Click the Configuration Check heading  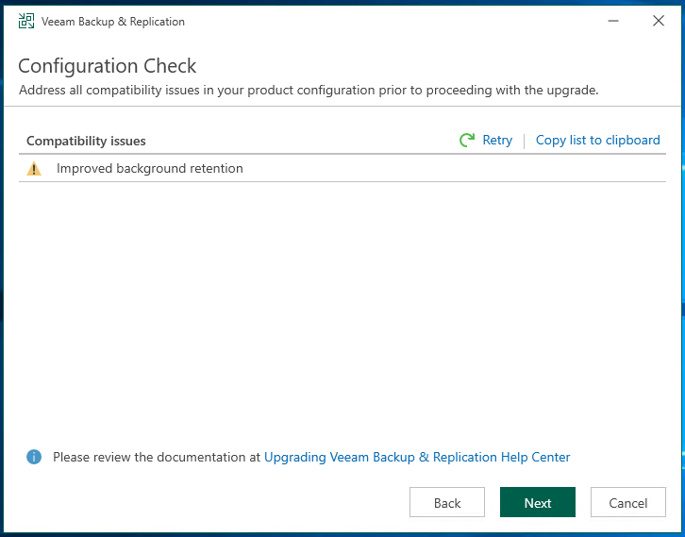point(107,66)
